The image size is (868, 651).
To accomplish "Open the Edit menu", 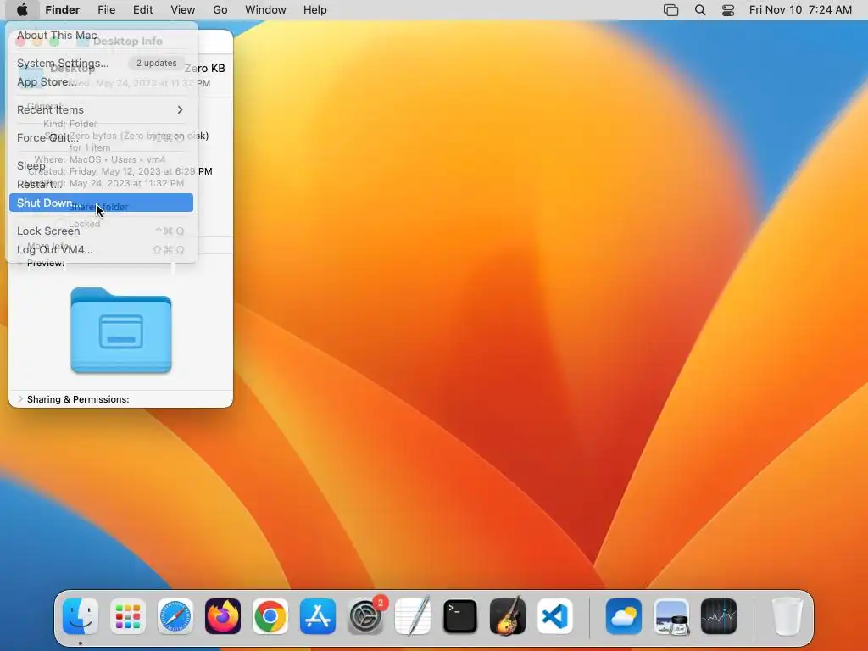I will pyautogui.click(x=142, y=10).
